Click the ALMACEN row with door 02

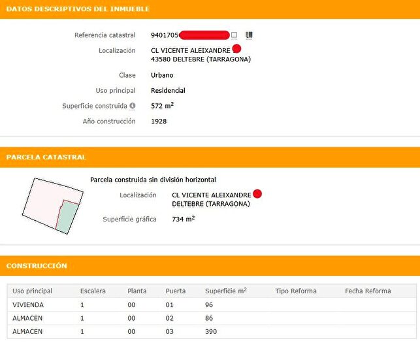(212, 318)
